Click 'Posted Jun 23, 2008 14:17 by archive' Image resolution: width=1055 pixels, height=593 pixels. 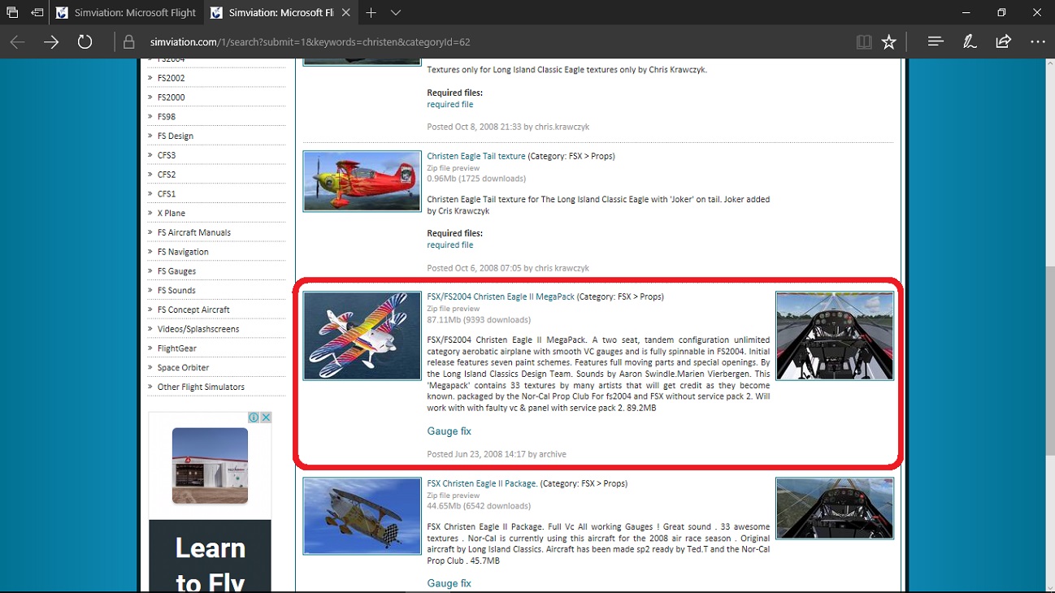pos(497,454)
